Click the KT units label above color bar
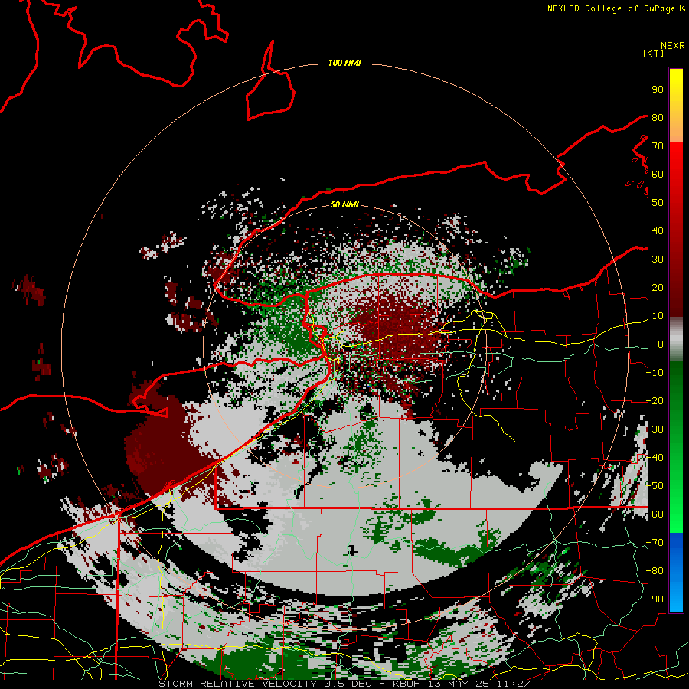 point(654,53)
